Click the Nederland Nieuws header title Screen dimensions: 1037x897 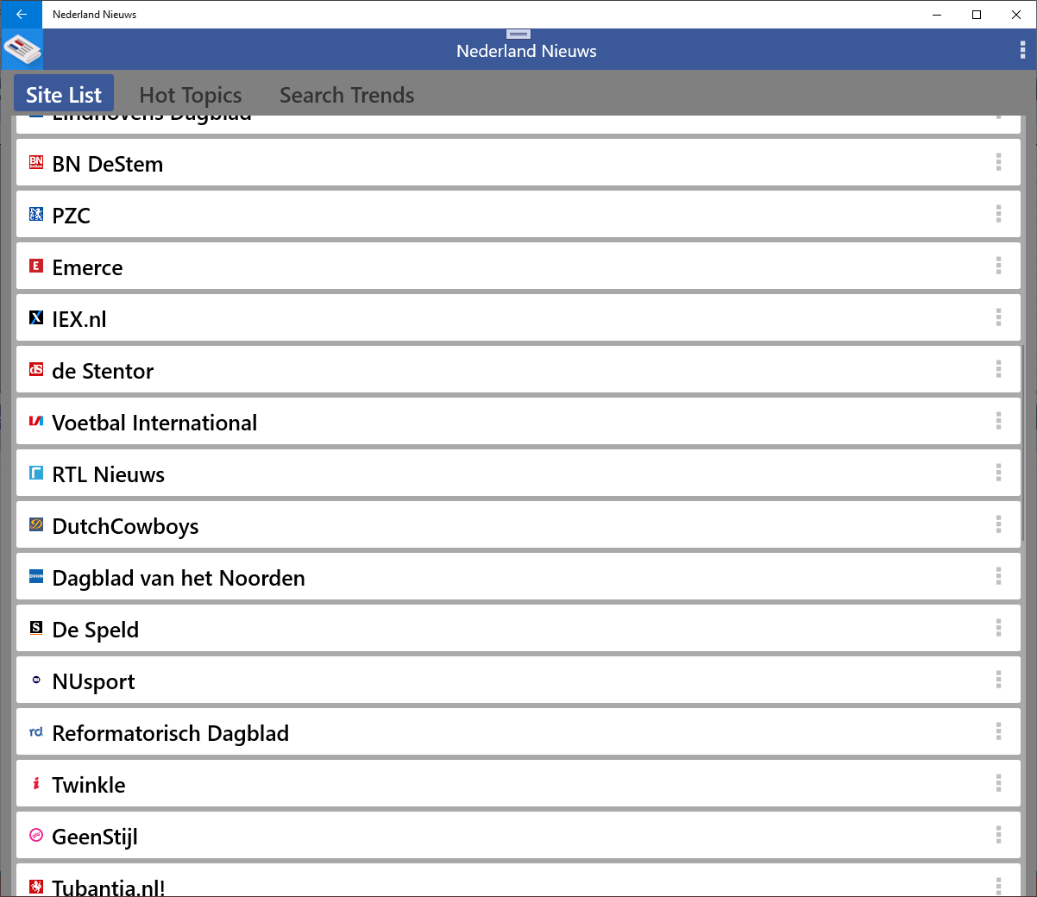coord(526,51)
